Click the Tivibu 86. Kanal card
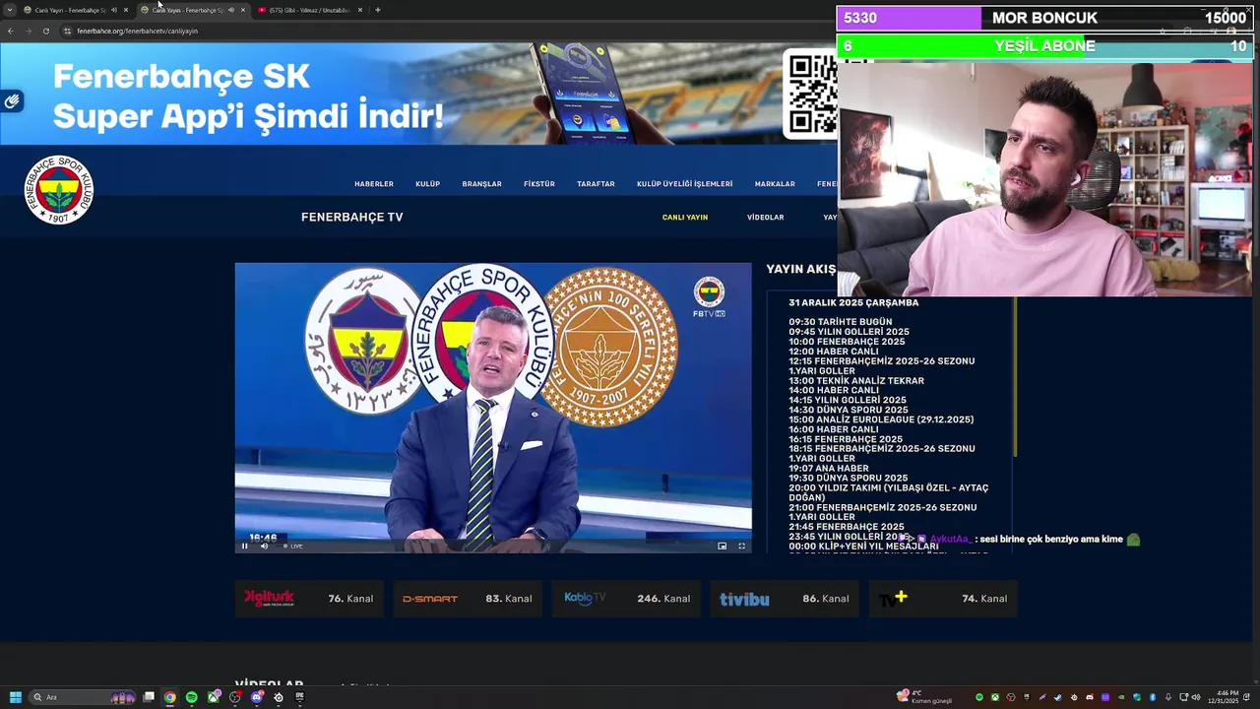 [x=785, y=599]
